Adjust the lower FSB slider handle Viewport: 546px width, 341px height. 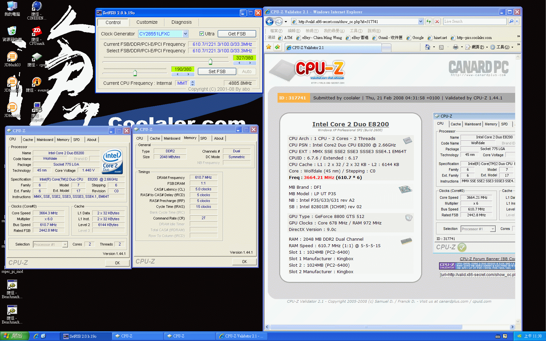pyautogui.click(x=135, y=73)
